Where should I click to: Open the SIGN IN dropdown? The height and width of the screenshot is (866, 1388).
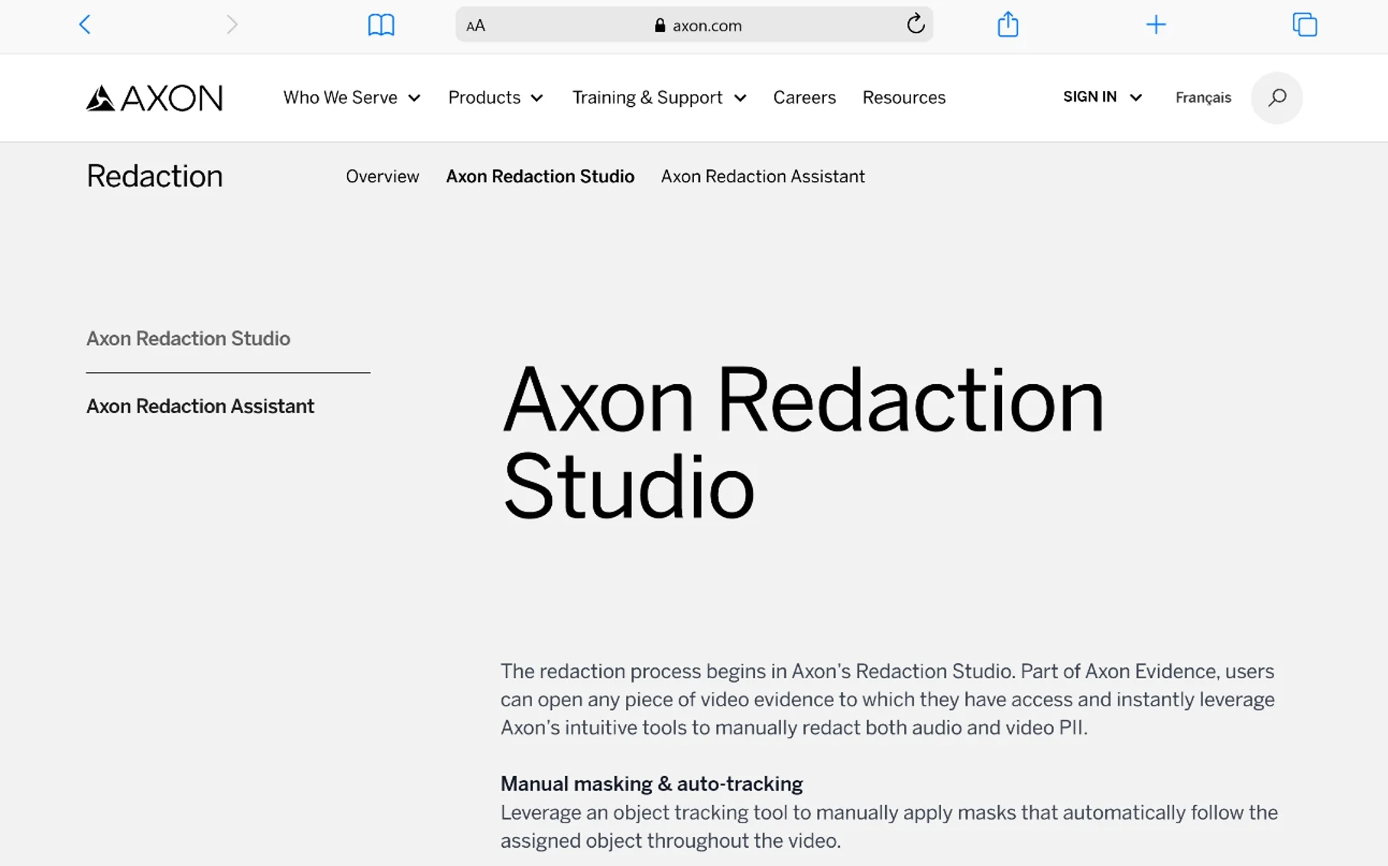point(1102,97)
